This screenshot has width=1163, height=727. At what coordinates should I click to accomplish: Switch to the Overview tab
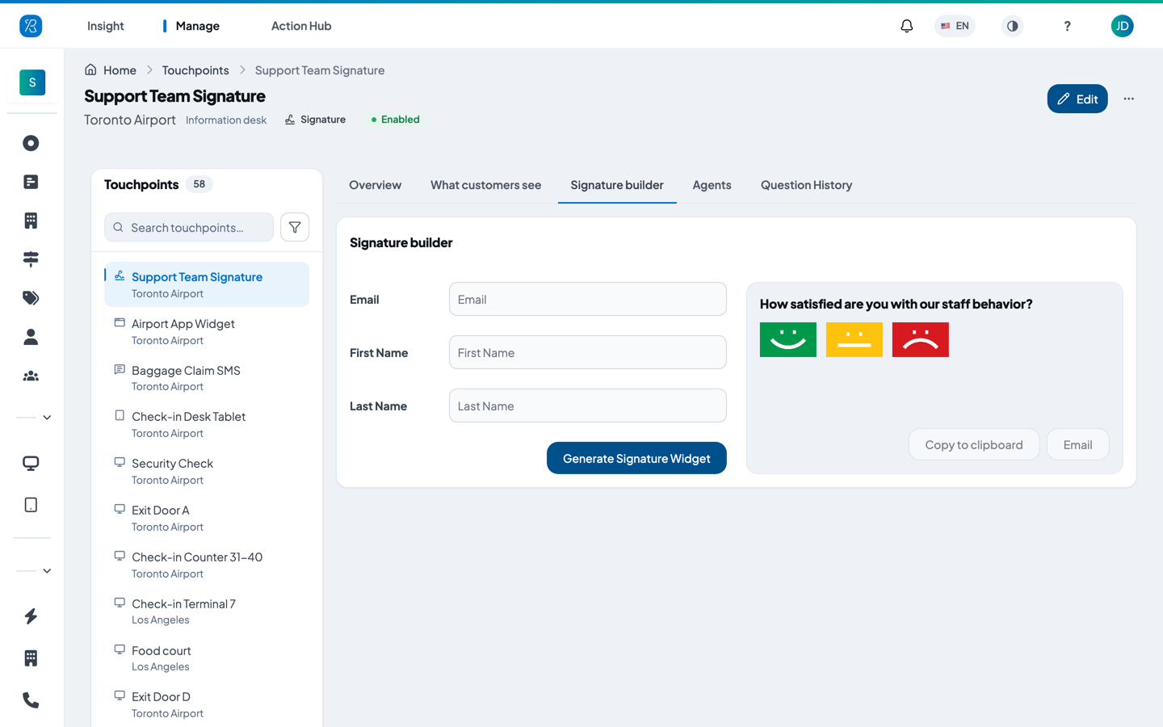tap(375, 185)
